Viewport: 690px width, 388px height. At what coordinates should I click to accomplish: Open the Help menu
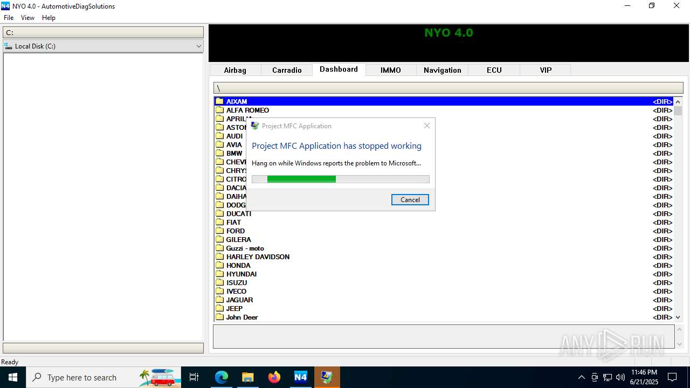(x=49, y=18)
